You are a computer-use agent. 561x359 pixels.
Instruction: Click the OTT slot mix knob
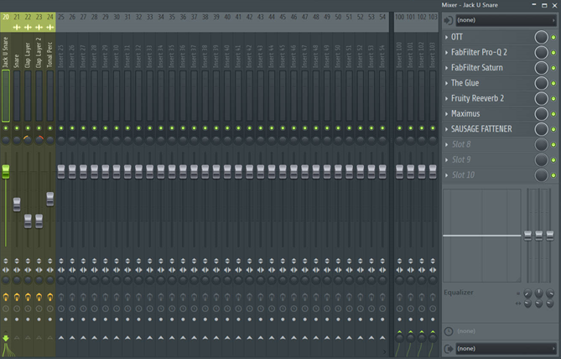point(542,37)
